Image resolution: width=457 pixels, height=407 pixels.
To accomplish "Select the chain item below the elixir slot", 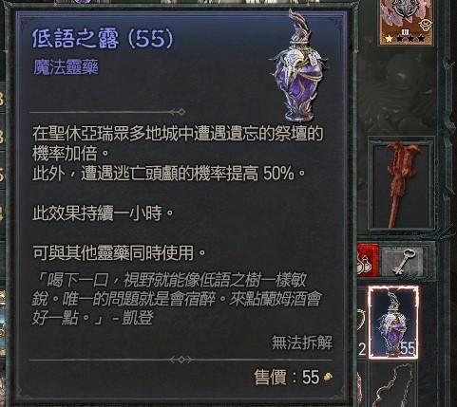I will point(394,385).
